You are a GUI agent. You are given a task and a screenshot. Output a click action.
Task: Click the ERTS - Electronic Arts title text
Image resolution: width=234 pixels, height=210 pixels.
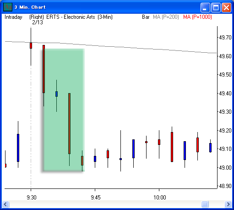[x=71, y=17]
